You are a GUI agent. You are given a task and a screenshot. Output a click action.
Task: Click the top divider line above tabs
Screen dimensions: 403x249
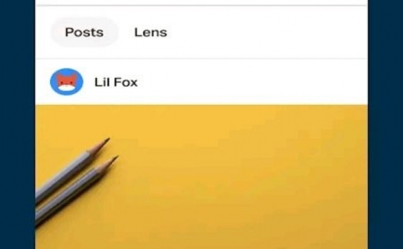pyautogui.click(x=202, y=5)
